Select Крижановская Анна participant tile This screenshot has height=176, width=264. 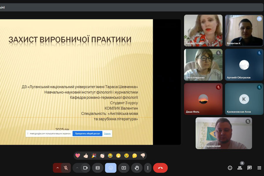coord(244,99)
